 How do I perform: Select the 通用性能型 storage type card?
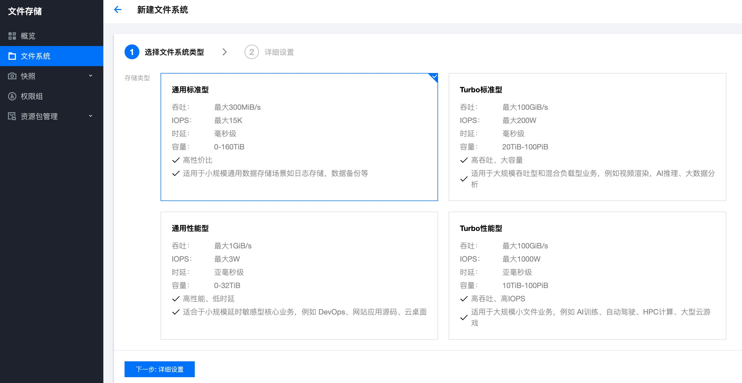click(x=299, y=276)
